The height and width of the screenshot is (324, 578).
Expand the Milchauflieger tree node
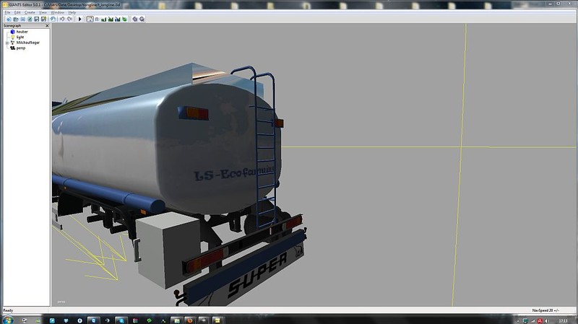click(x=7, y=43)
